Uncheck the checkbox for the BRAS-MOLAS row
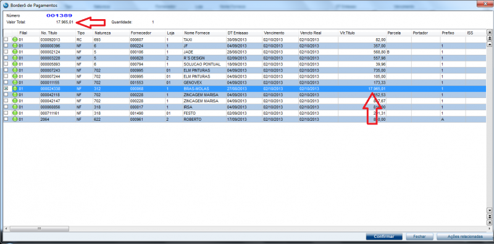This screenshot has height=244, width=494. point(6,89)
